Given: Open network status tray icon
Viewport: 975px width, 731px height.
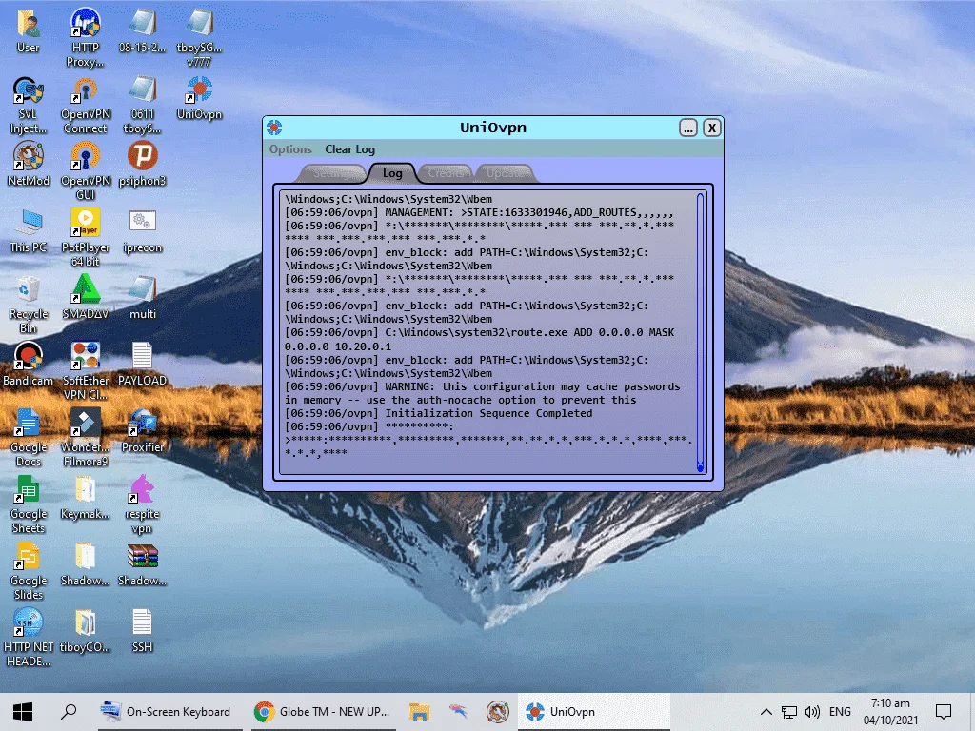Looking at the screenshot, I should tap(789, 712).
